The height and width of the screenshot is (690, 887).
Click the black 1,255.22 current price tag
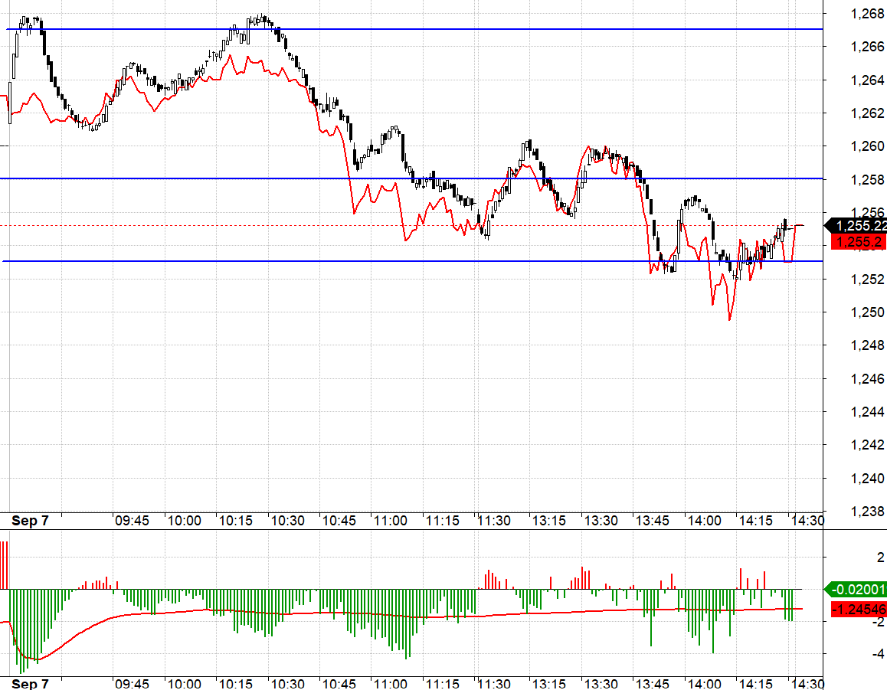(859, 226)
